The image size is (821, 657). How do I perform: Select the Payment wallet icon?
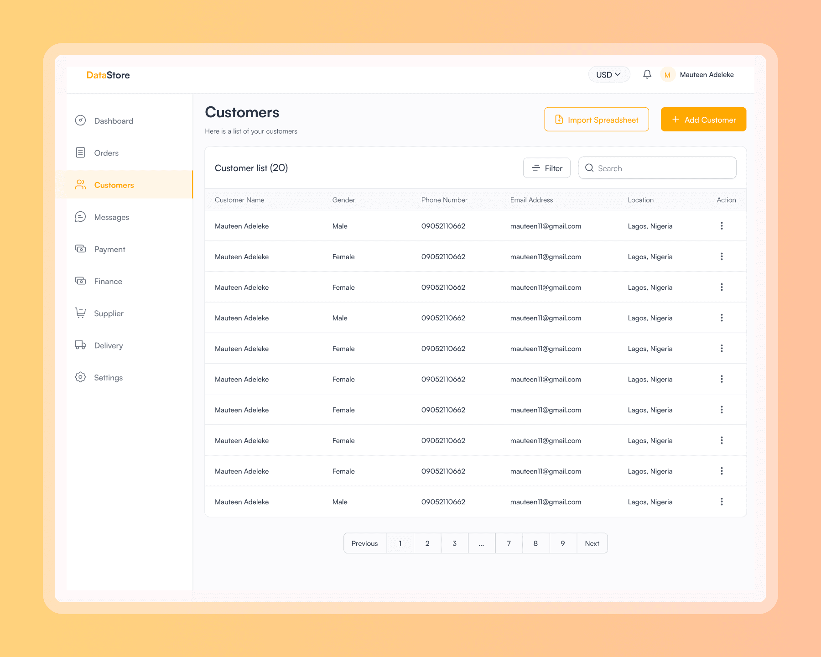click(x=80, y=249)
